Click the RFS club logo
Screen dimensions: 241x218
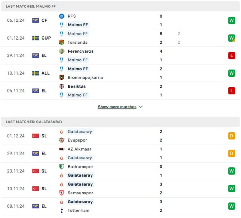click(62, 16)
